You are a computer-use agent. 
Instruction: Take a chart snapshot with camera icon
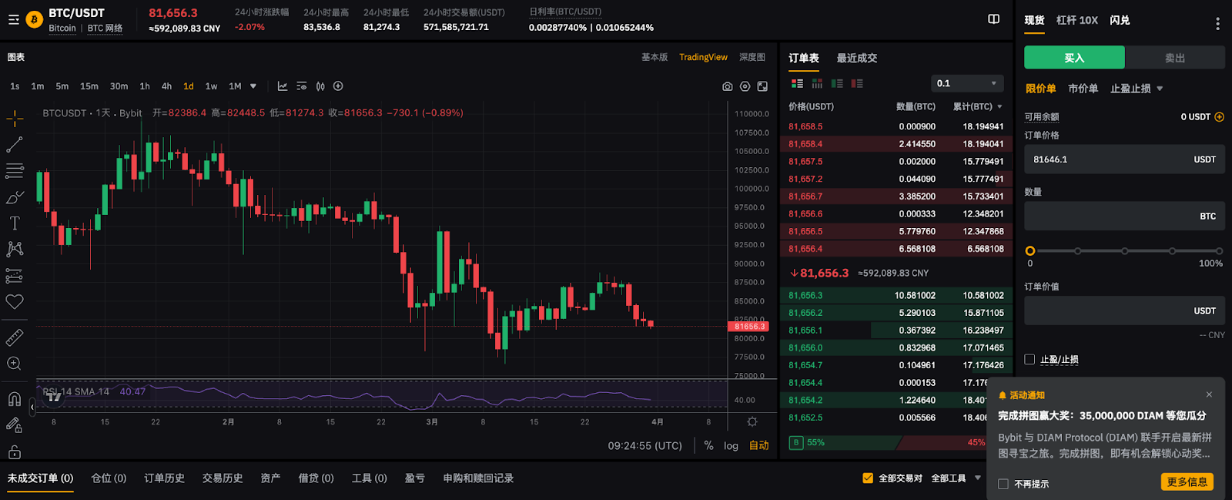pyautogui.click(x=727, y=86)
